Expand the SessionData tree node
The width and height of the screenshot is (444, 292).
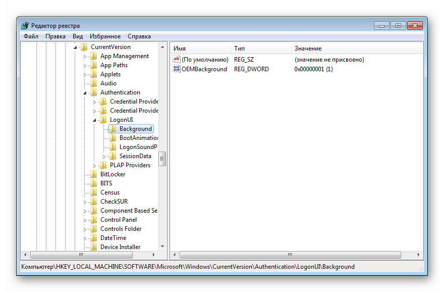pyautogui.click(x=104, y=156)
